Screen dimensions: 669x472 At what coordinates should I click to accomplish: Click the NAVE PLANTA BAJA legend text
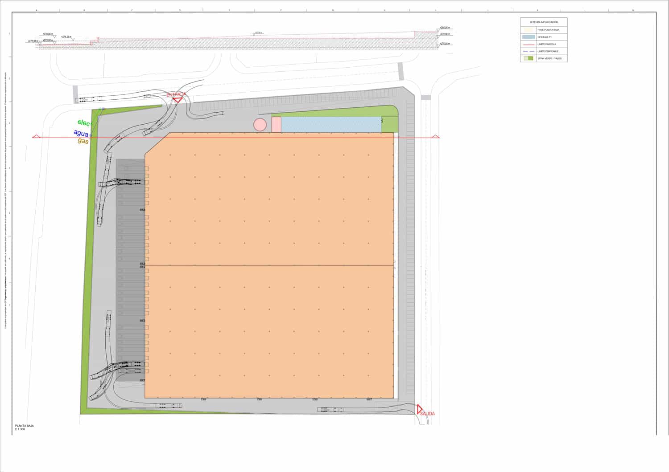(x=549, y=30)
